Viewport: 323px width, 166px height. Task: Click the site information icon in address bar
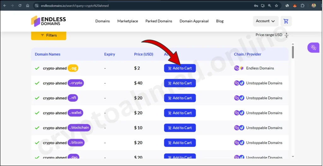pos(37,6)
